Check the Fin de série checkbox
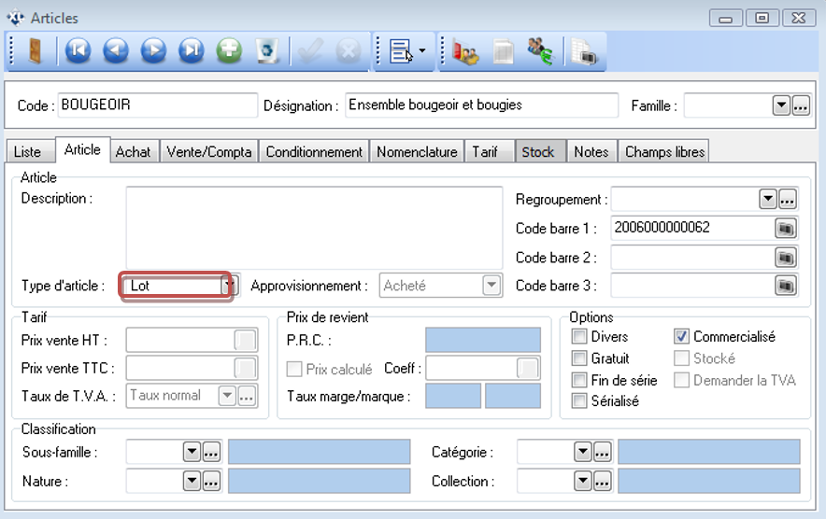 click(579, 380)
